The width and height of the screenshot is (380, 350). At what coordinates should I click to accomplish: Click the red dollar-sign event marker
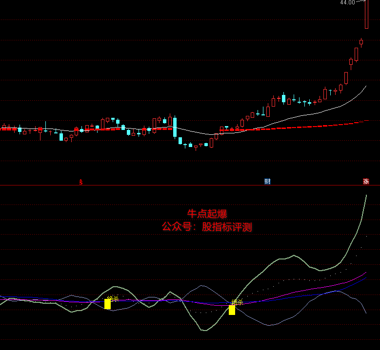pos(81,182)
